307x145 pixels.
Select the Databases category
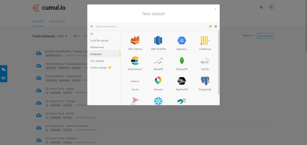click(104, 54)
